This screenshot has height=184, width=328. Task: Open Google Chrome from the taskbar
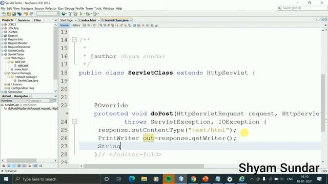(x=193, y=179)
